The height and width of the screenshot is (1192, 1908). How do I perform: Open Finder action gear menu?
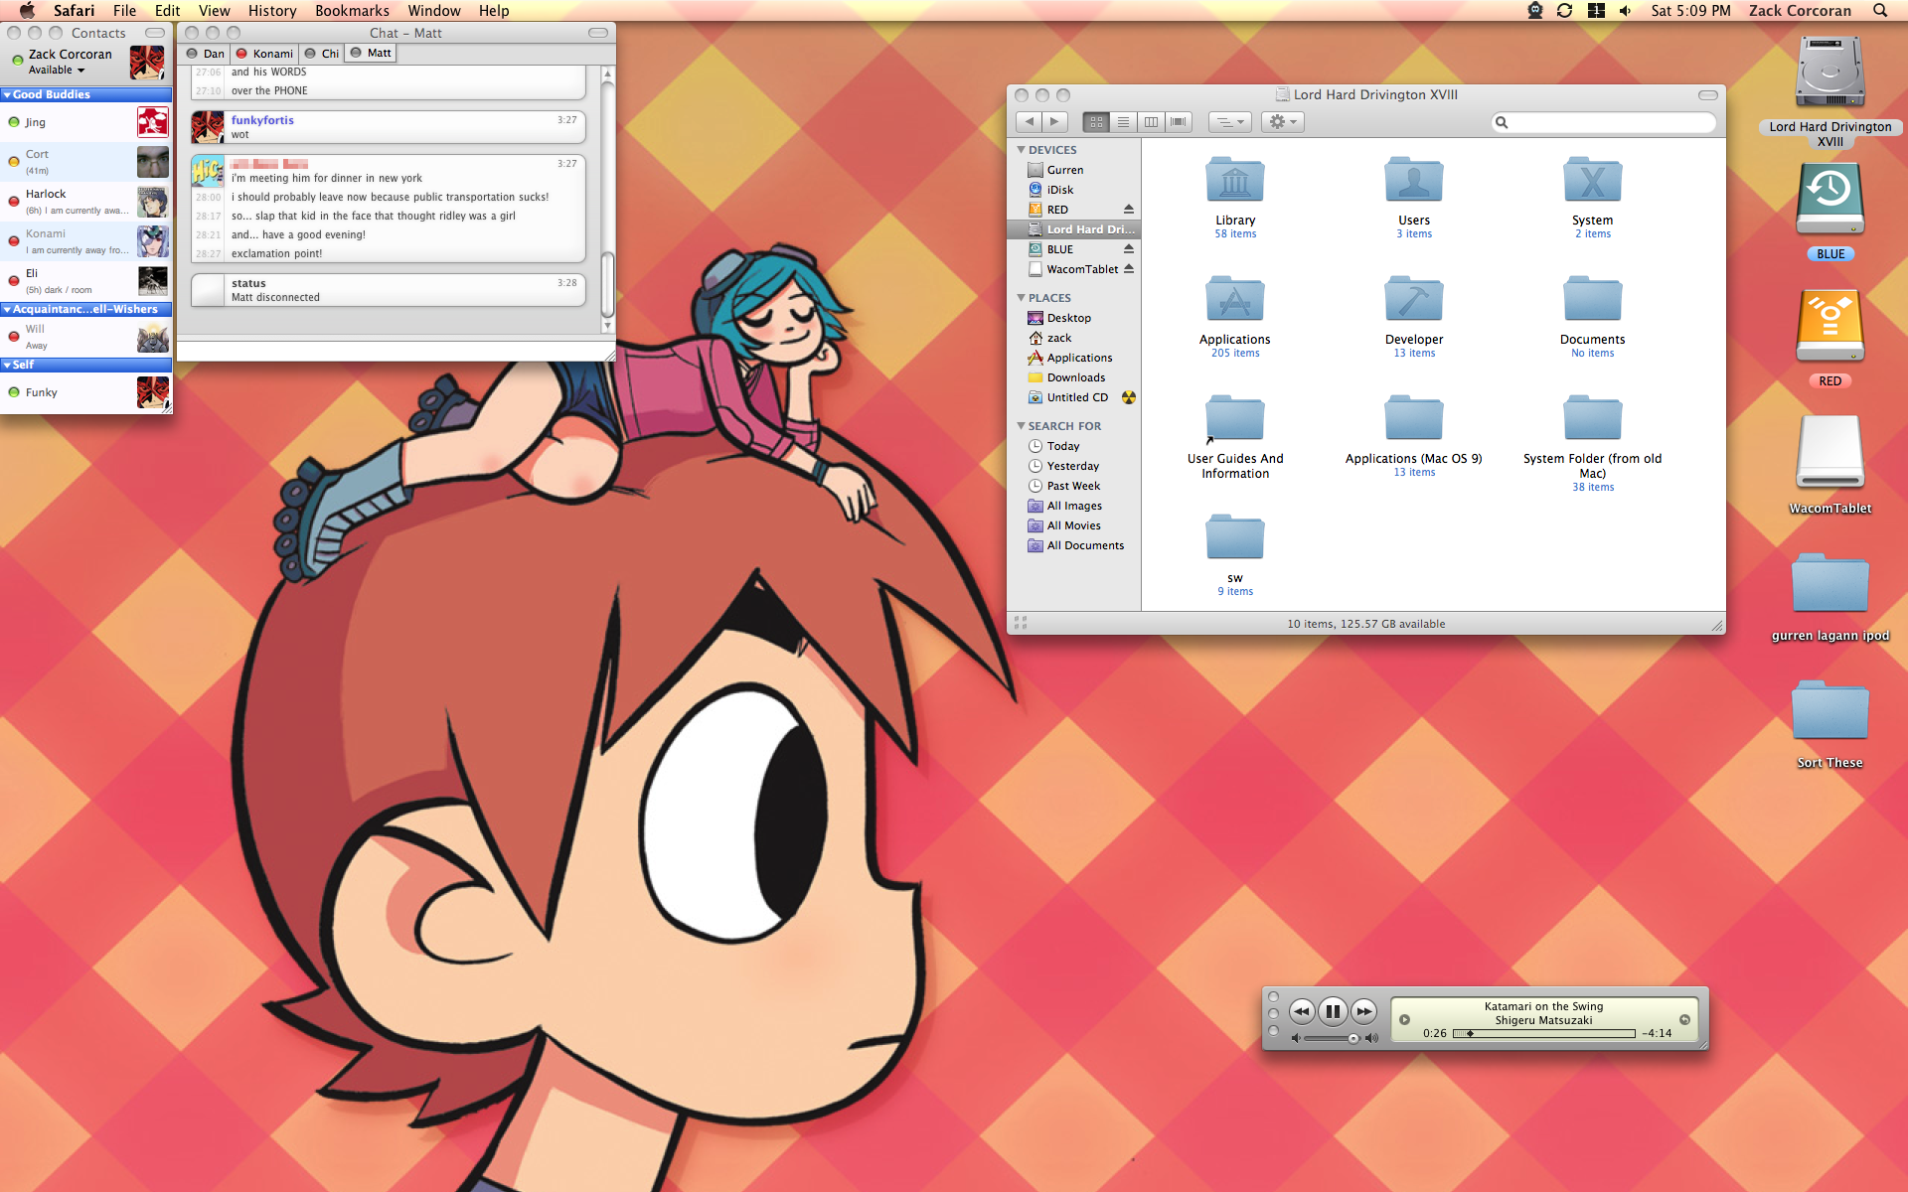tap(1282, 121)
